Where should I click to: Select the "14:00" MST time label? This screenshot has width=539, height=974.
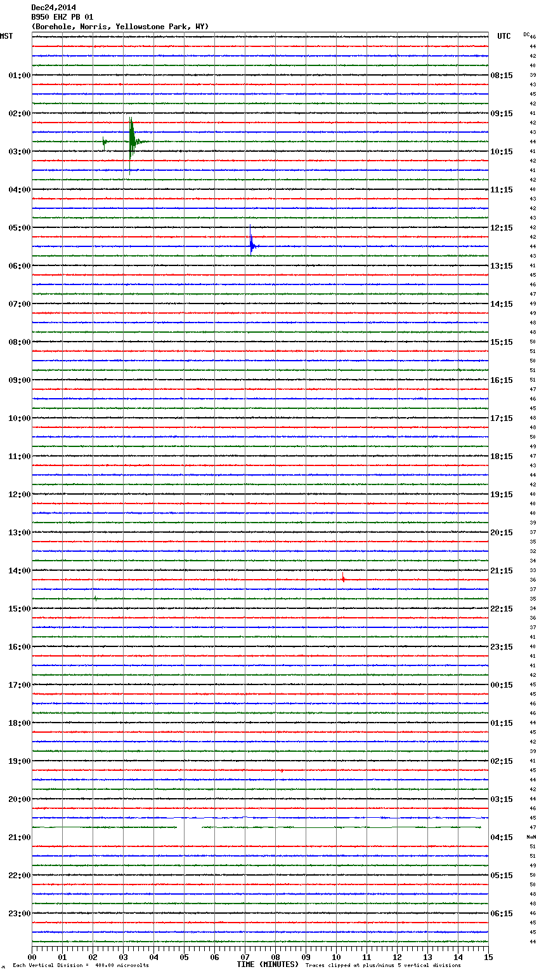[x=20, y=571]
